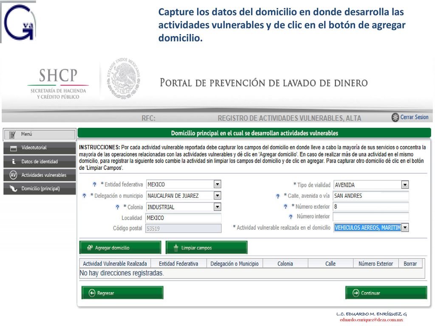Click help icon beside Número interior

(x=291, y=216)
